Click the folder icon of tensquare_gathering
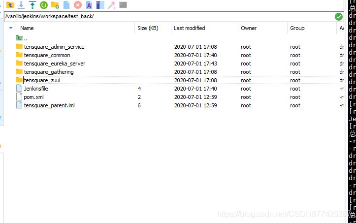Viewport: 356px width, 223px height. (19, 72)
